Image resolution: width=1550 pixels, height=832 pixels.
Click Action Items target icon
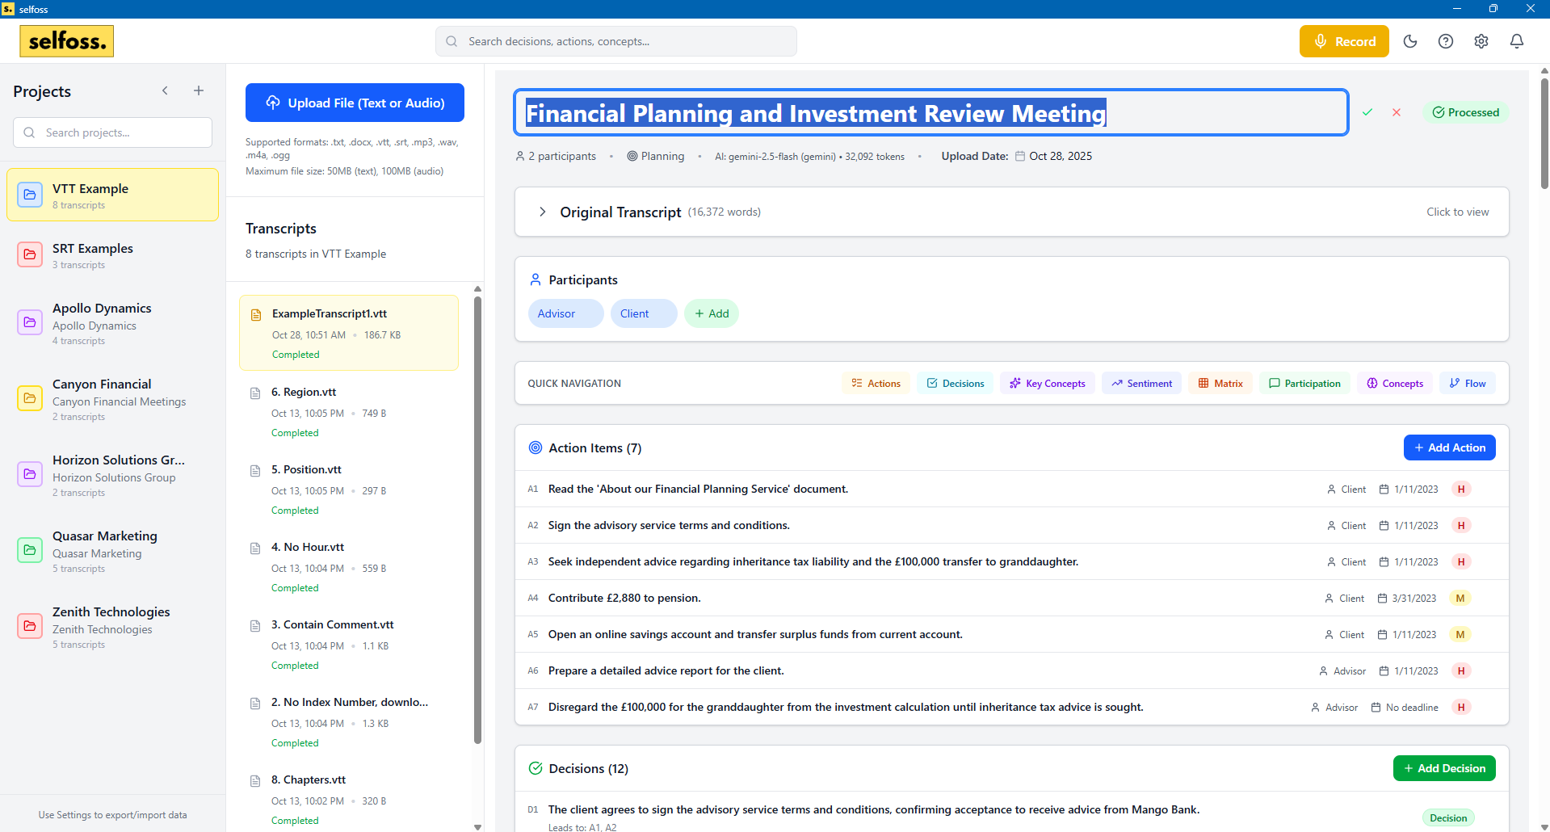[x=535, y=448]
